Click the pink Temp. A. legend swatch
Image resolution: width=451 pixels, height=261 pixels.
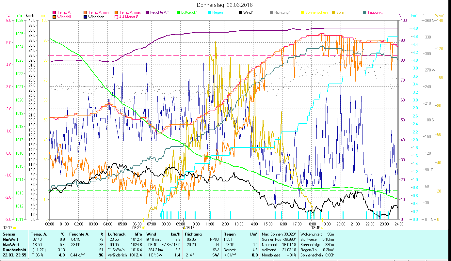click(54, 13)
